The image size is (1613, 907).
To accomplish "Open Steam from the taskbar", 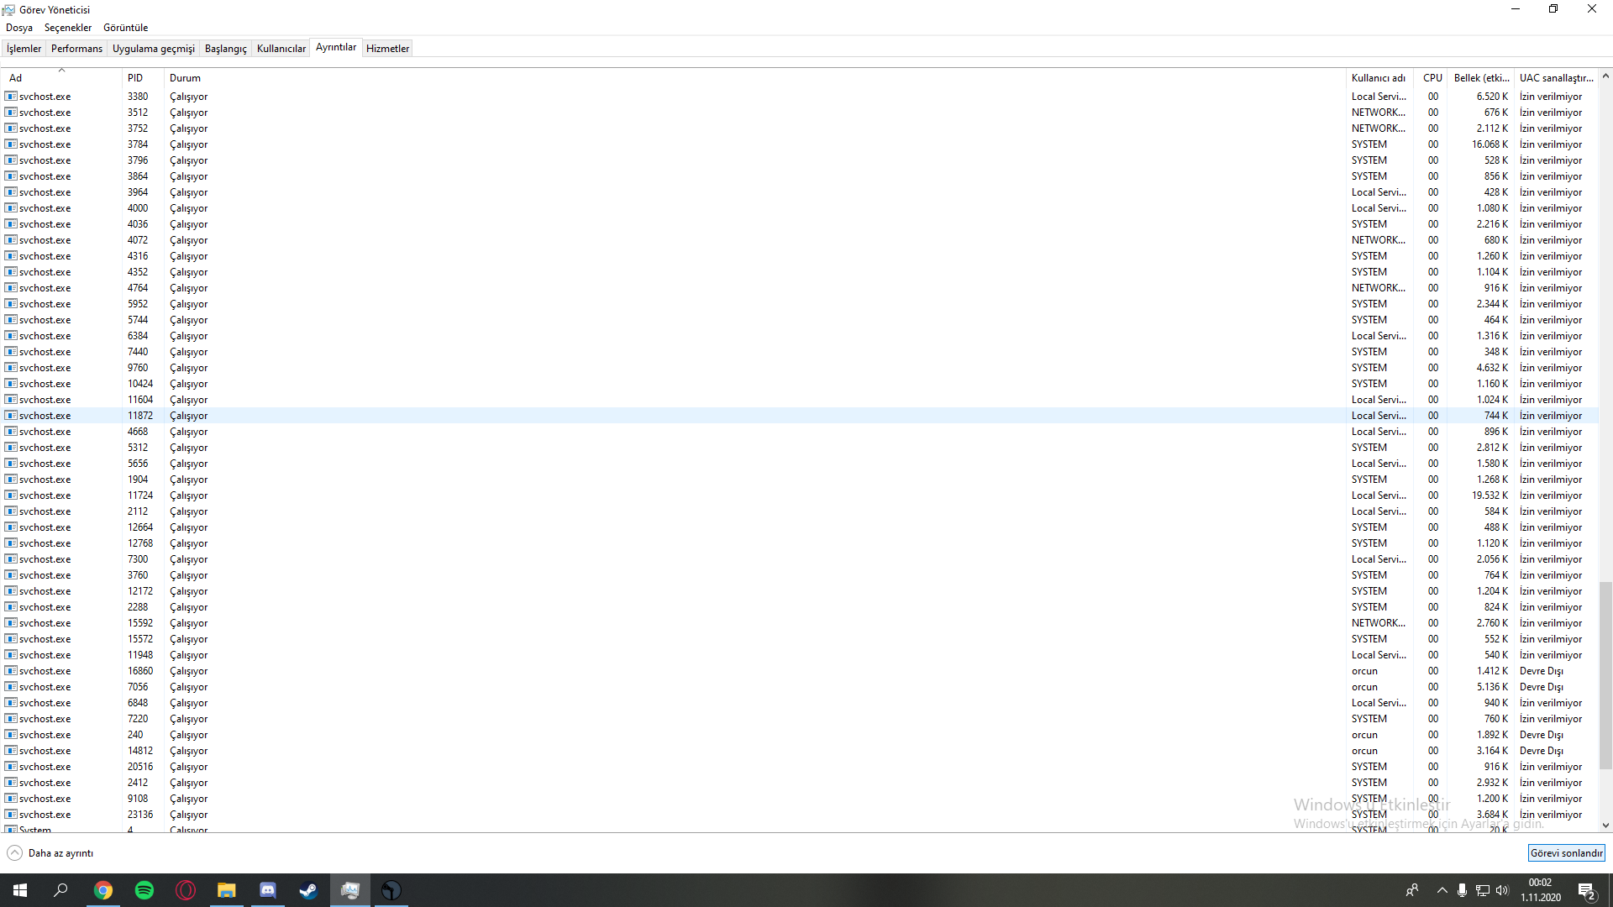I will coord(308,890).
